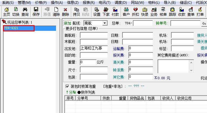Click the ↑分№ sort link
The image size is (207, 113).
click(71, 92)
